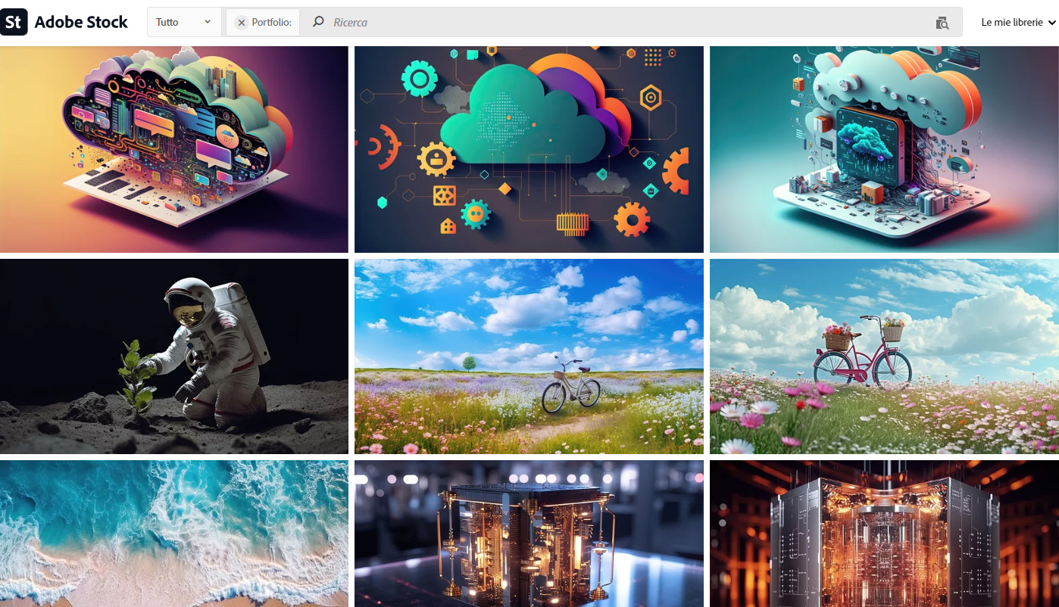Click the magnifying glass search icon

(x=319, y=22)
